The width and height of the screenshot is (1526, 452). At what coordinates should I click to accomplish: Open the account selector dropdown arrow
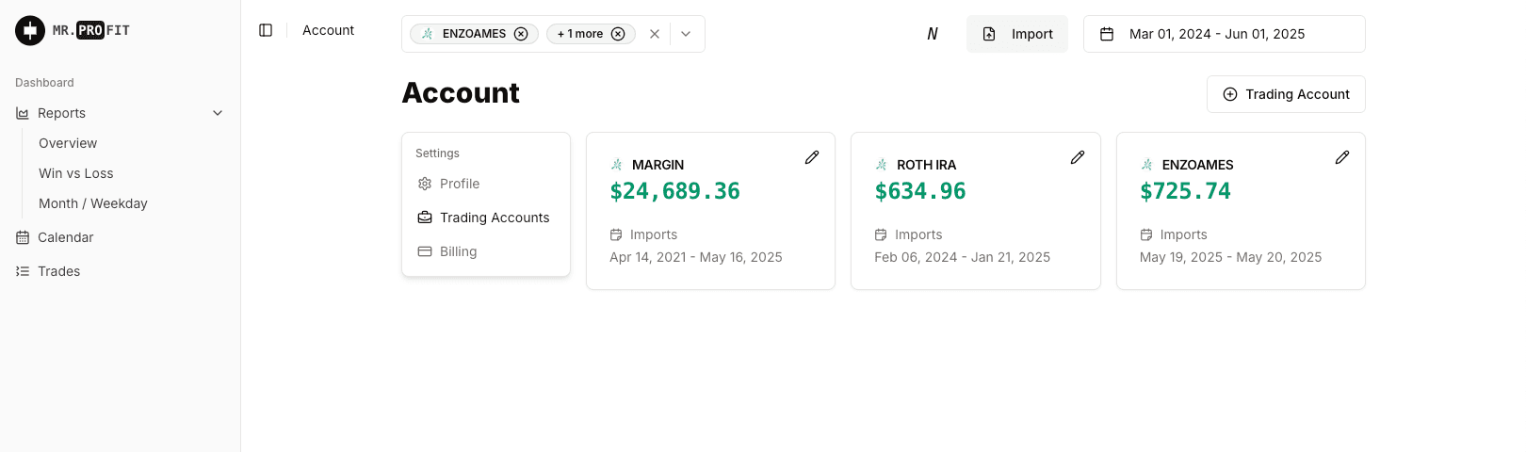coord(686,34)
